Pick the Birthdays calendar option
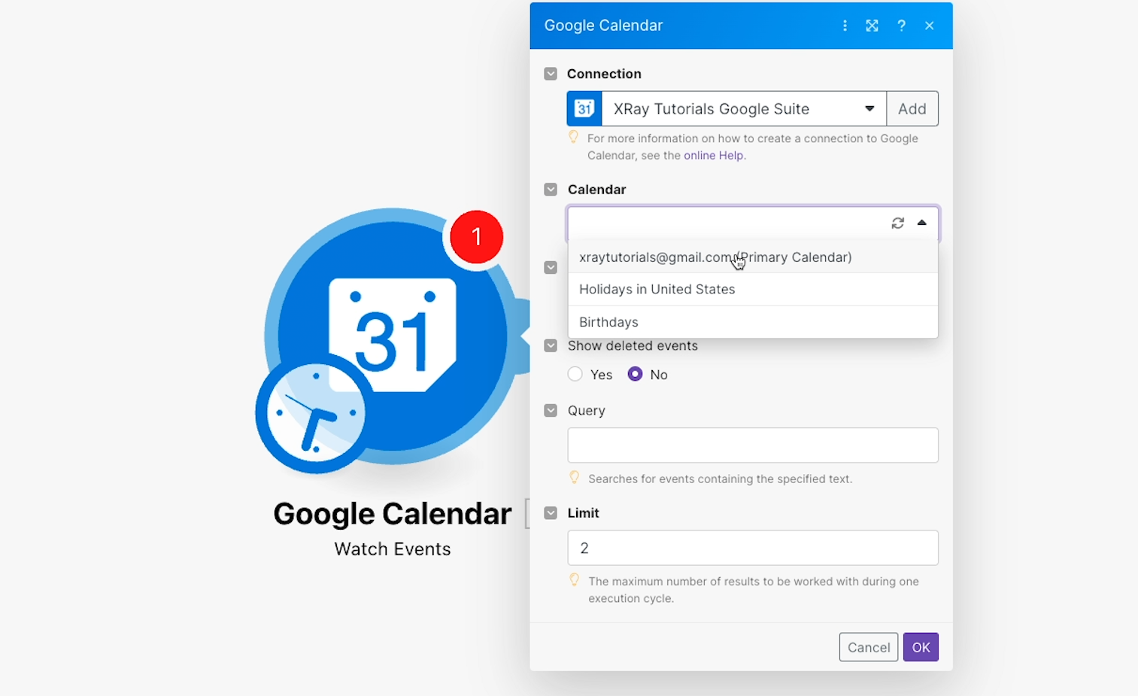The height and width of the screenshot is (696, 1138). click(753, 322)
